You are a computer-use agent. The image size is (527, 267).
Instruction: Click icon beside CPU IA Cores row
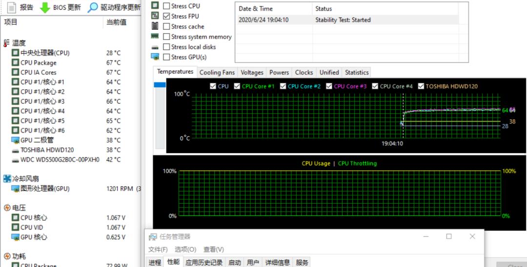pos(15,73)
